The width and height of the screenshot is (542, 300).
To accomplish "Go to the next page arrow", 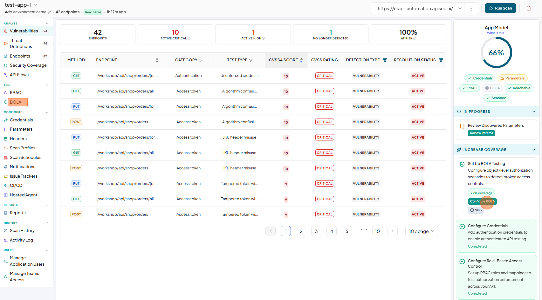I will tap(393, 231).
